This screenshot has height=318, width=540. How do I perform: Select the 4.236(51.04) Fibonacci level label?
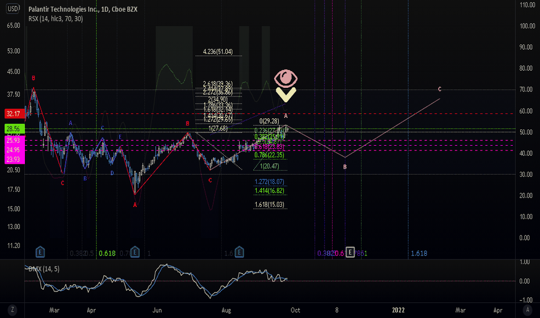218,51
